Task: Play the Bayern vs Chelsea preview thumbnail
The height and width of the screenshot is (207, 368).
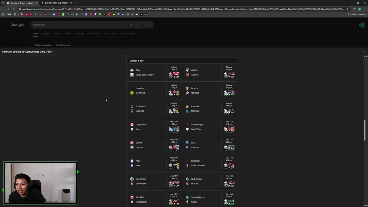Action: pos(174,147)
